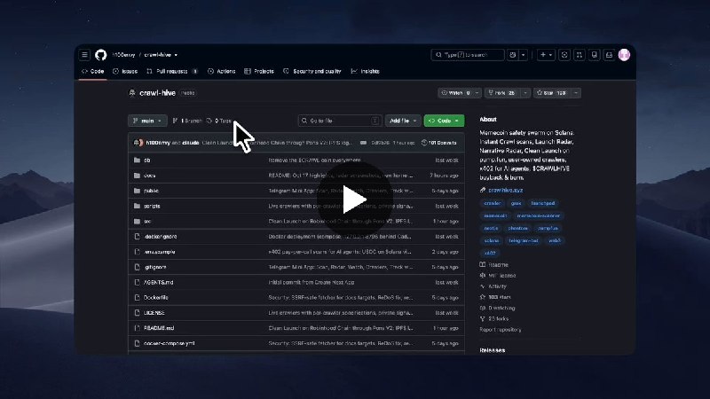Open the public folder
The width and height of the screenshot is (710, 399).
click(x=151, y=191)
